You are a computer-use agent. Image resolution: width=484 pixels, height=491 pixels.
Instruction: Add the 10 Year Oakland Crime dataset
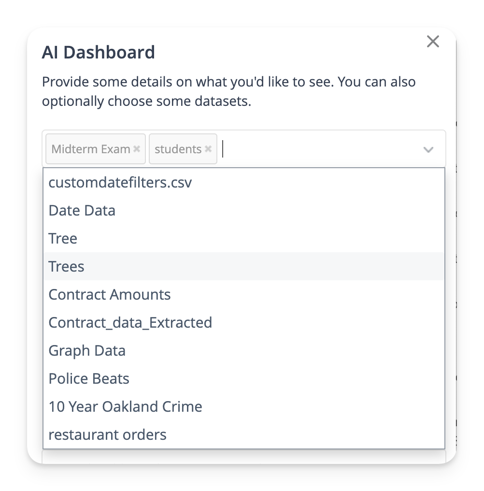click(x=126, y=406)
